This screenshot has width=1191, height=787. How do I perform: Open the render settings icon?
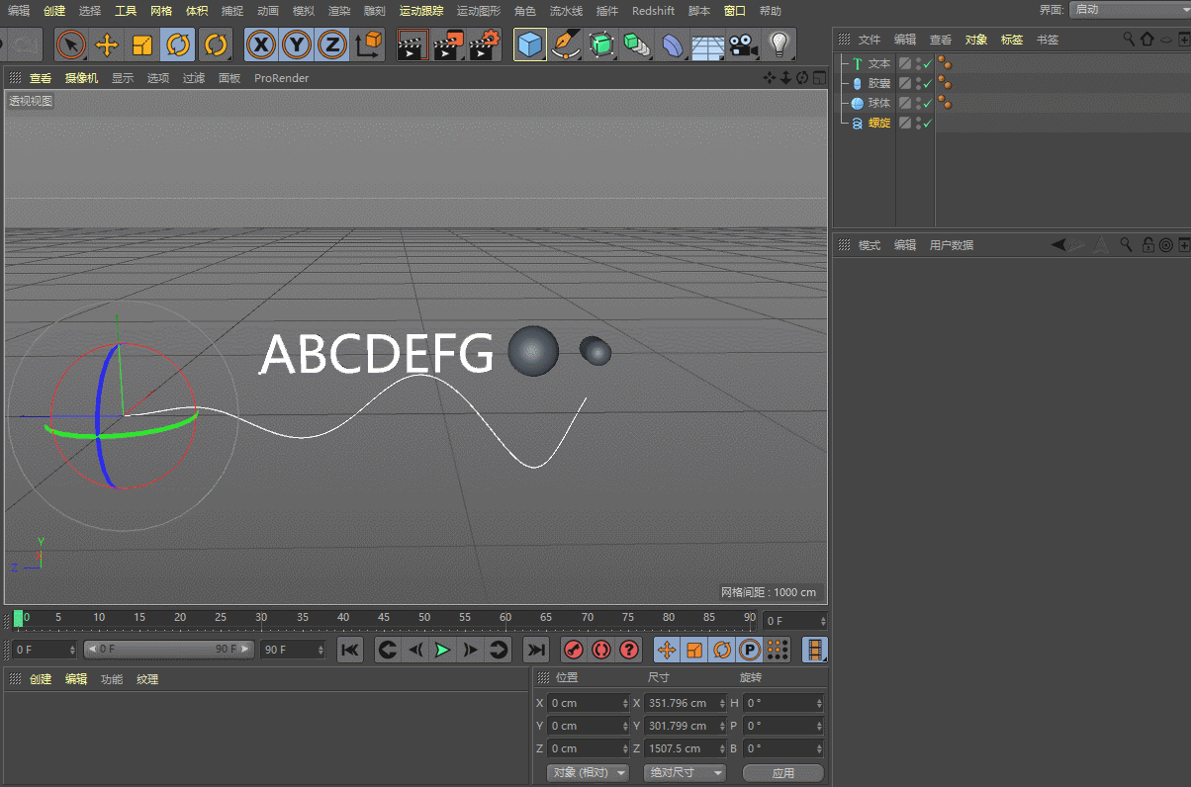click(484, 45)
